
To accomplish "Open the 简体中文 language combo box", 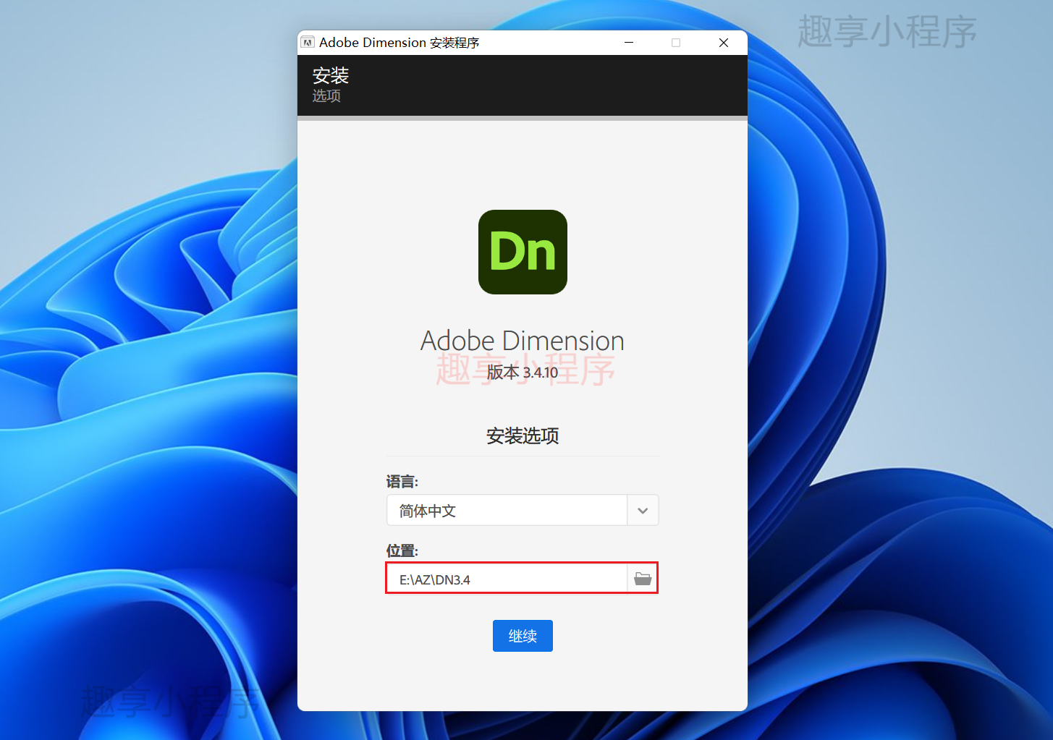I will click(523, 511).
